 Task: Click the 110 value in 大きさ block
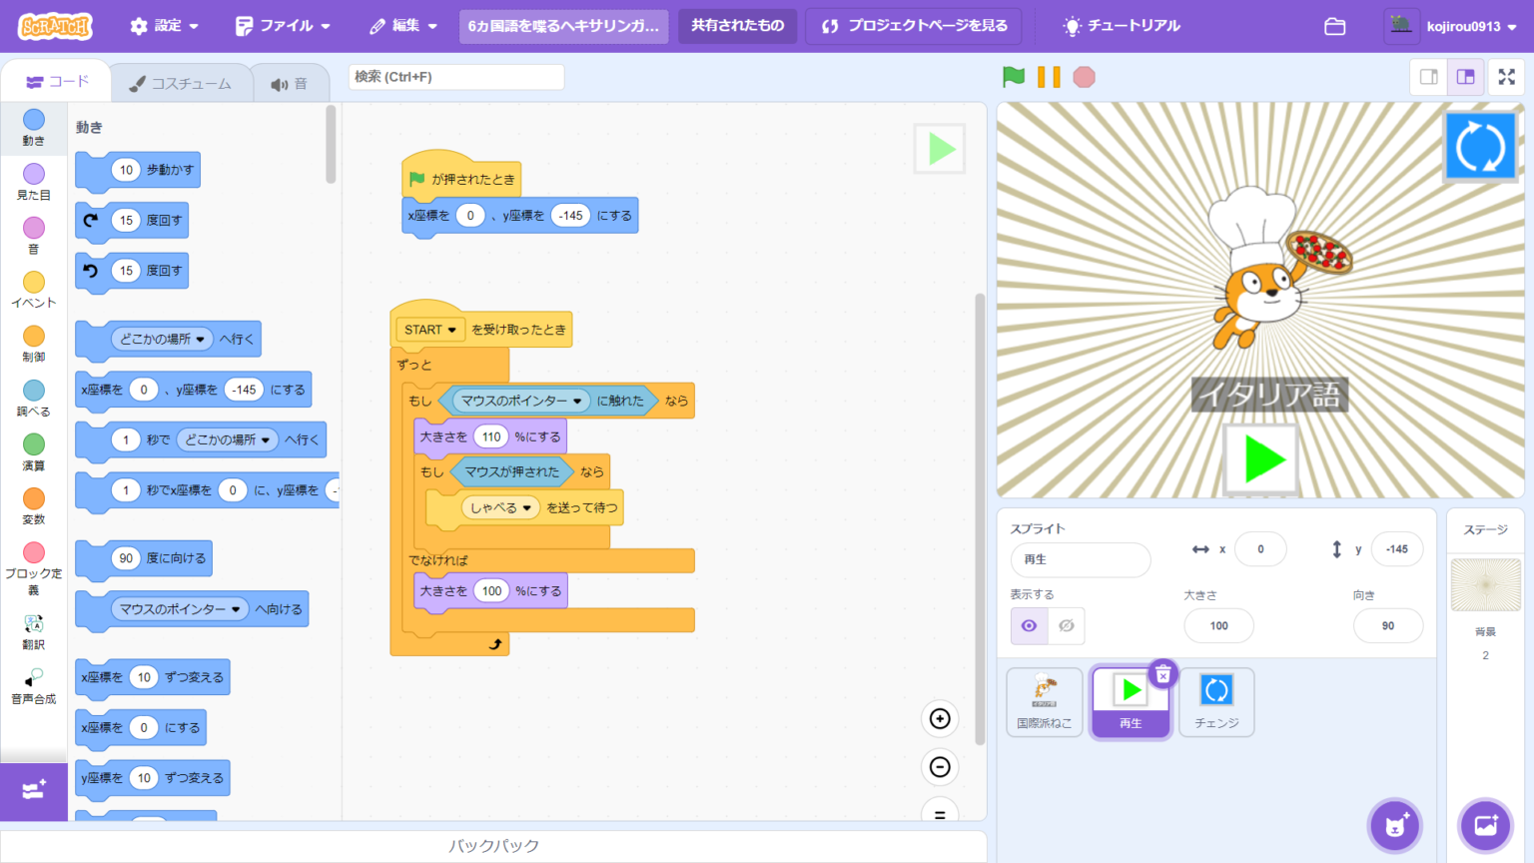[x=491, y=436]
